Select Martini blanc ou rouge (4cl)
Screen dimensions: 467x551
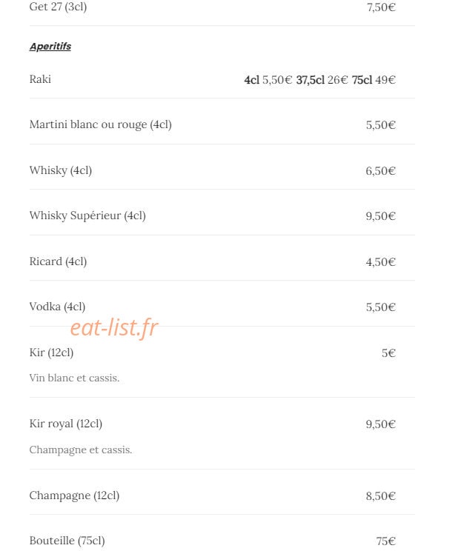point(101,124)
